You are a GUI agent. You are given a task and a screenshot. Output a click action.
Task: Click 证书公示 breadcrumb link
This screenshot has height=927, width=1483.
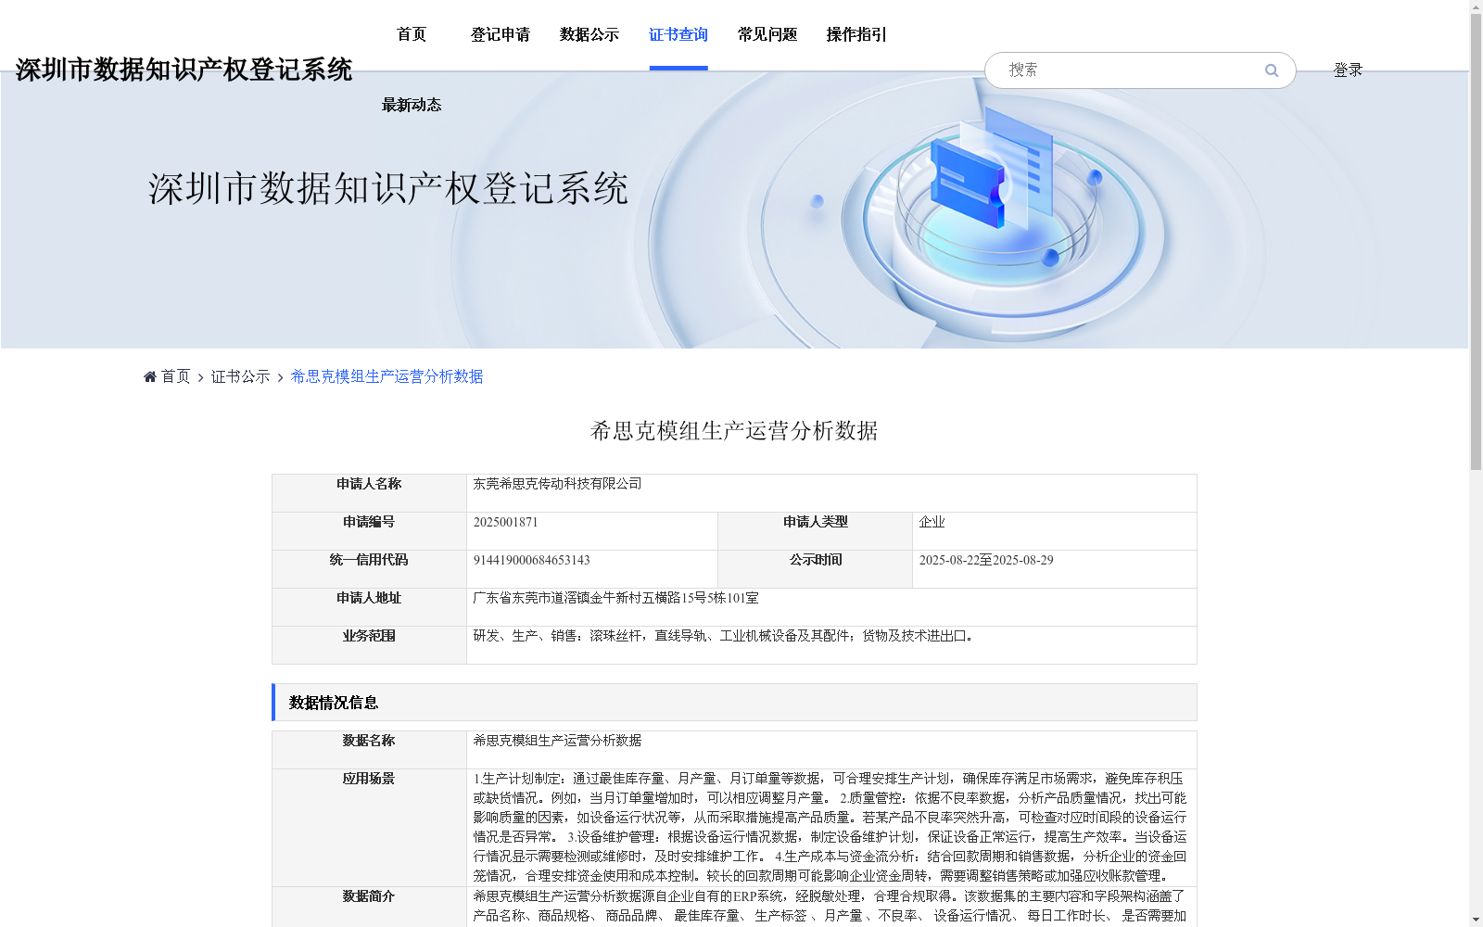(x=241, y=376)
